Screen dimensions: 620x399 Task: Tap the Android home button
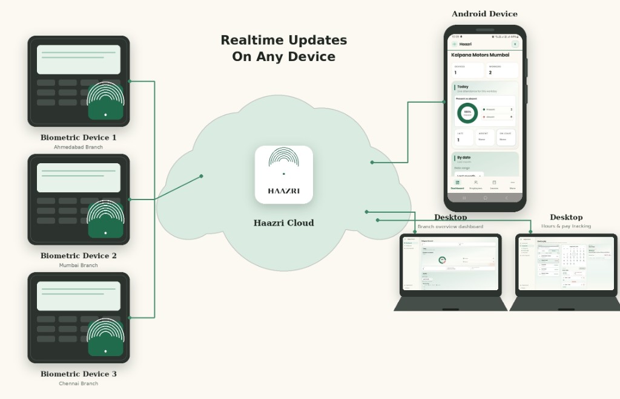(x=485, y=198)
